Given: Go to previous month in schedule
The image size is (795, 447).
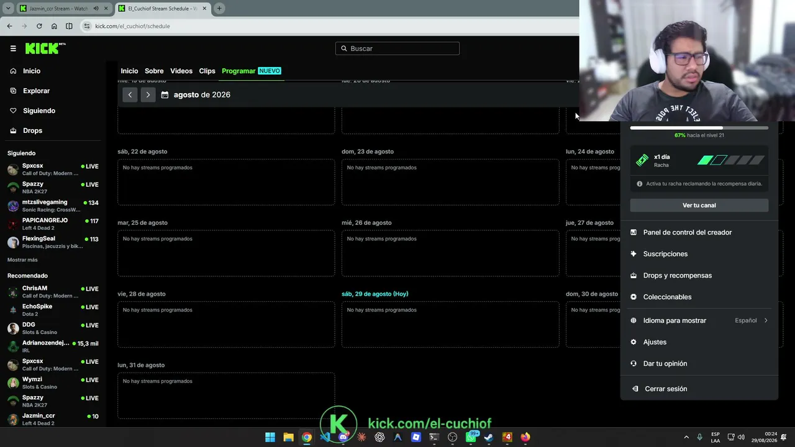Looking at the screenshot, I should tap(130, 95).
